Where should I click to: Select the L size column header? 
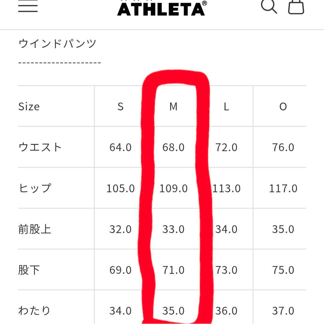coord(226,106)
